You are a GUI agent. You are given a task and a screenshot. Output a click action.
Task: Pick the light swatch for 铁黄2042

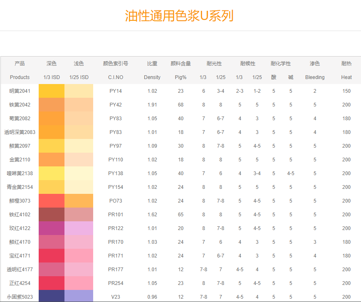click(79, 105)
